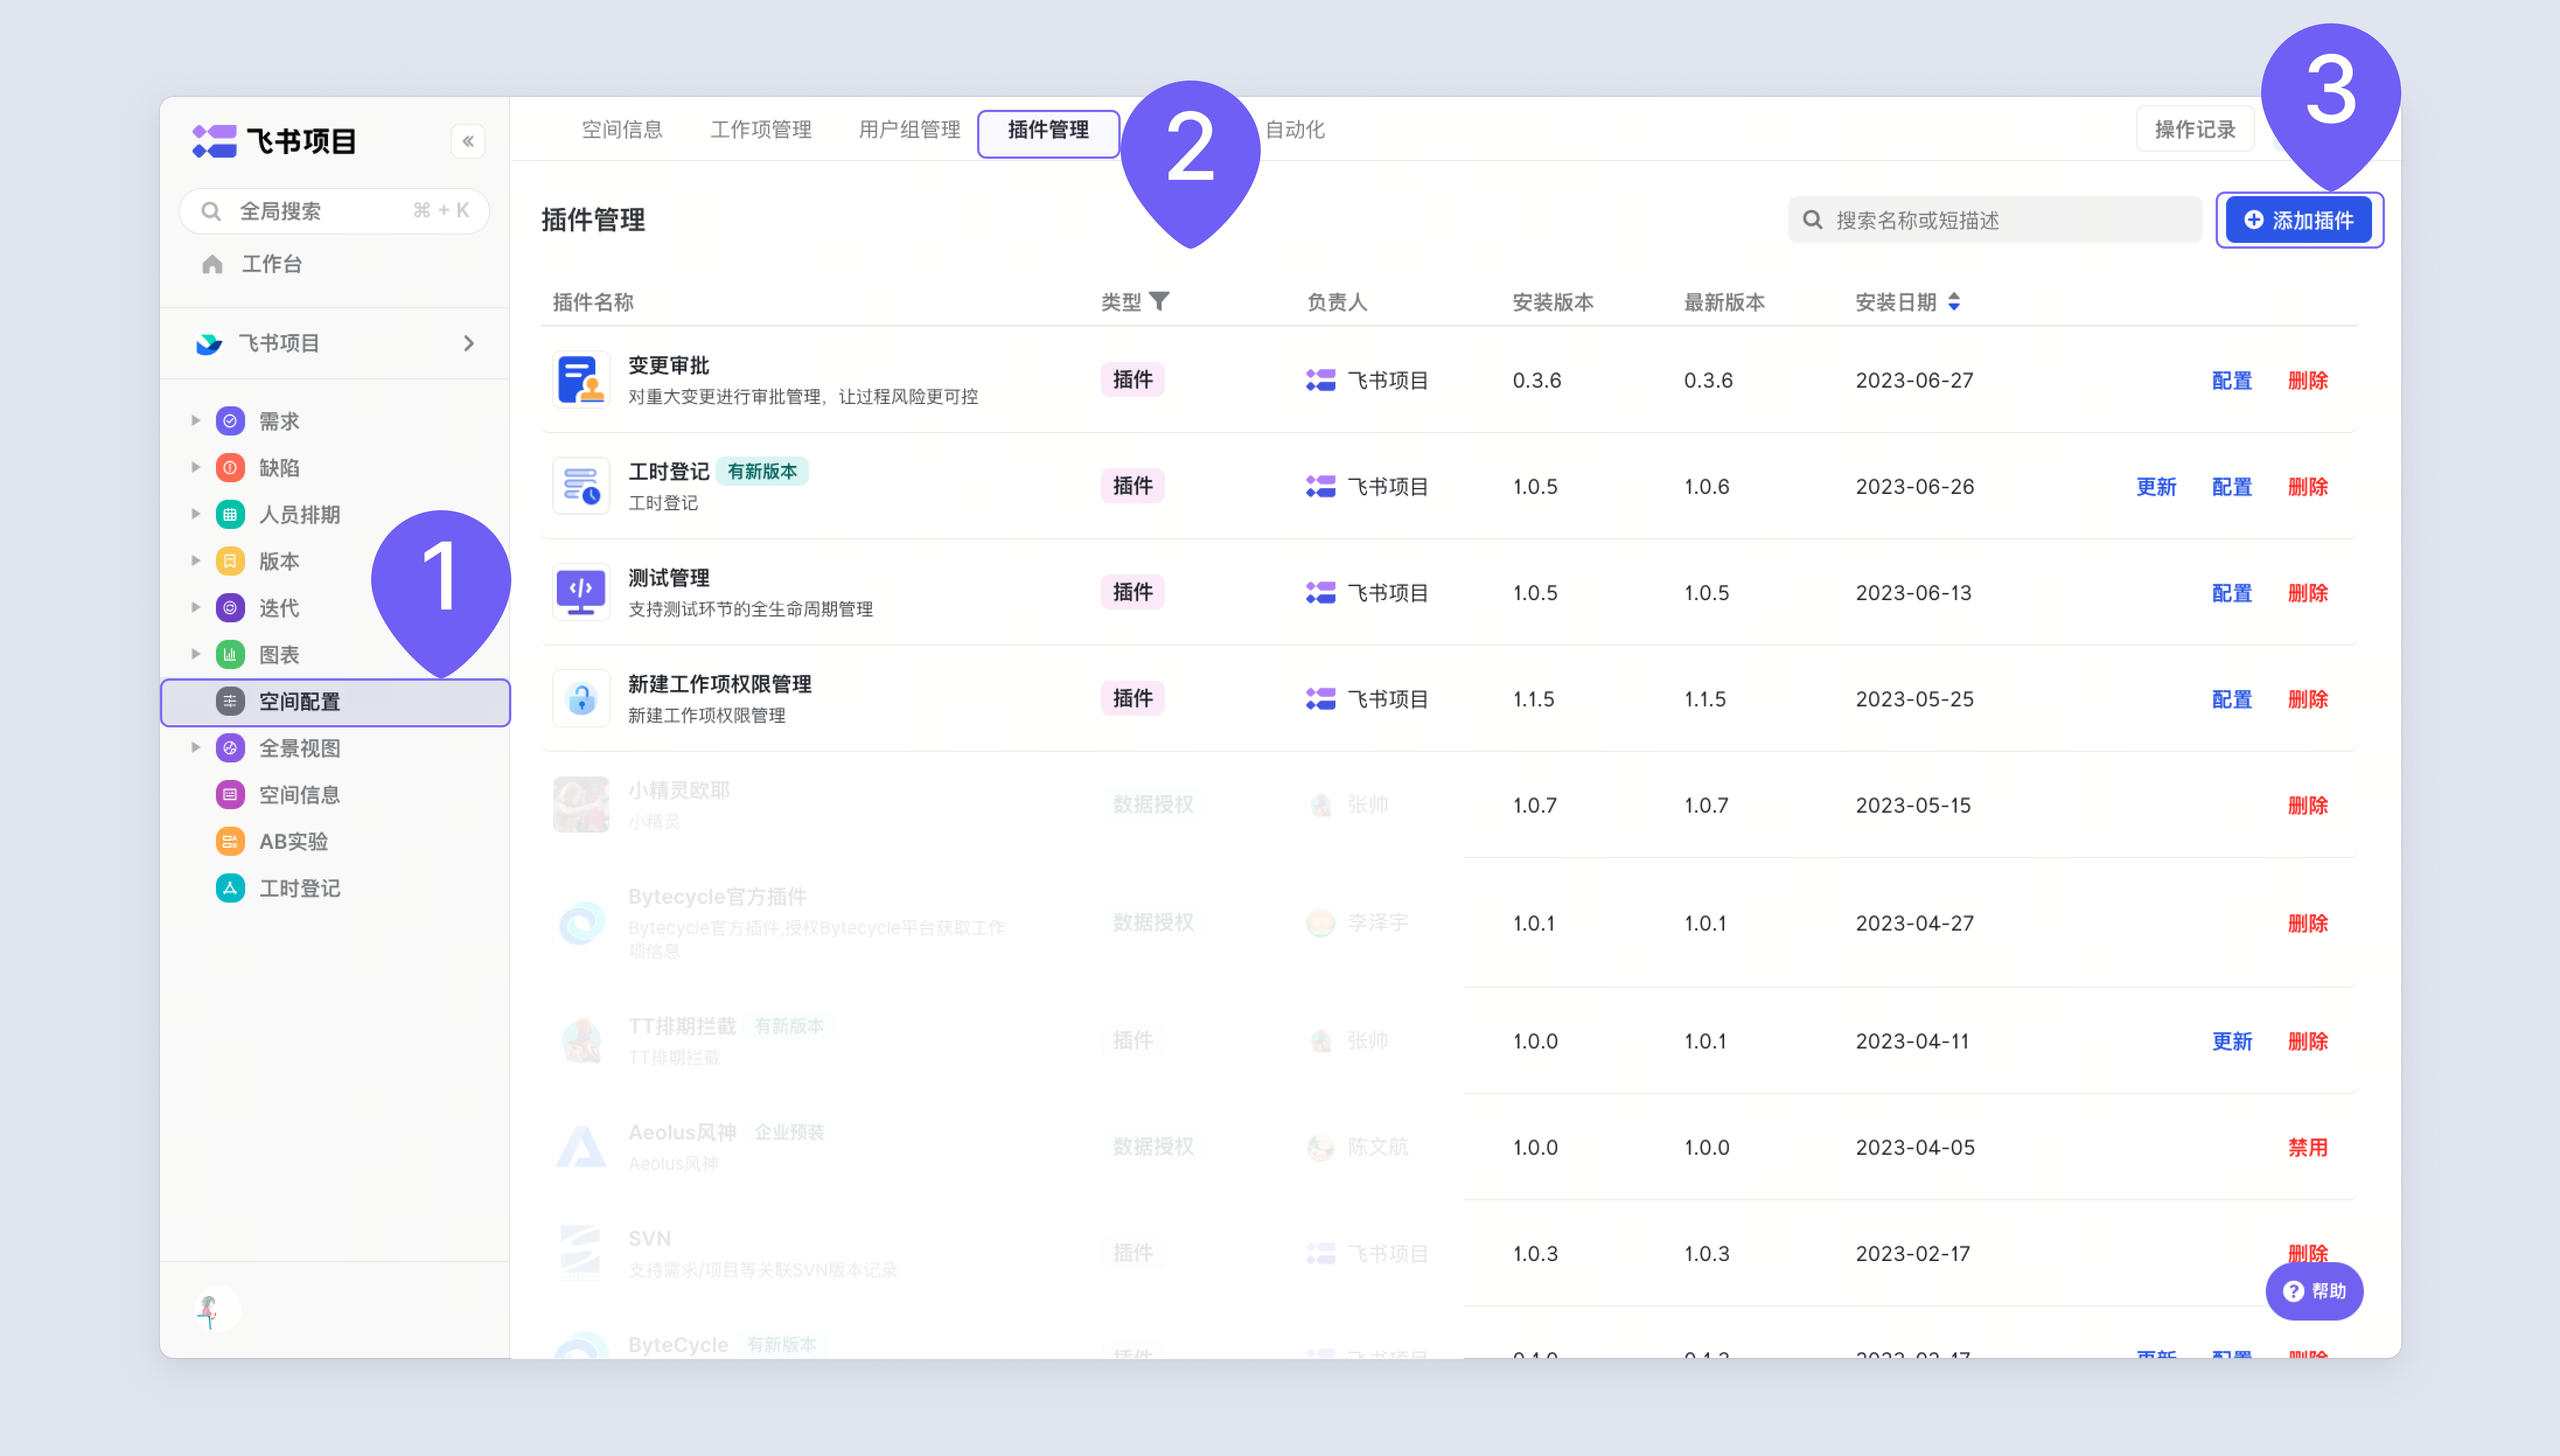Switch to the 用户组管理 tab
The height and width of the screenshot is (1456, 2560).
[x=909, y=130]
